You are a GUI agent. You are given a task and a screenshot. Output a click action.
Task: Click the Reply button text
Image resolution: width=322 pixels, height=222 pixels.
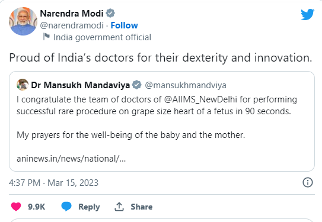tap(89, 207)
